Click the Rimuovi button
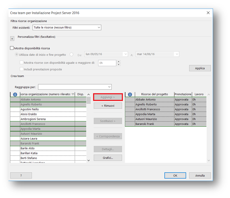Viewport: 230px width, 198px height. (x=108, y=106)
